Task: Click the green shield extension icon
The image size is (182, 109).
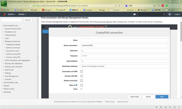Action: coord(167,6)
